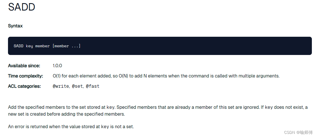
Task: Click the ACL categories label
Action: coord(25,86)
